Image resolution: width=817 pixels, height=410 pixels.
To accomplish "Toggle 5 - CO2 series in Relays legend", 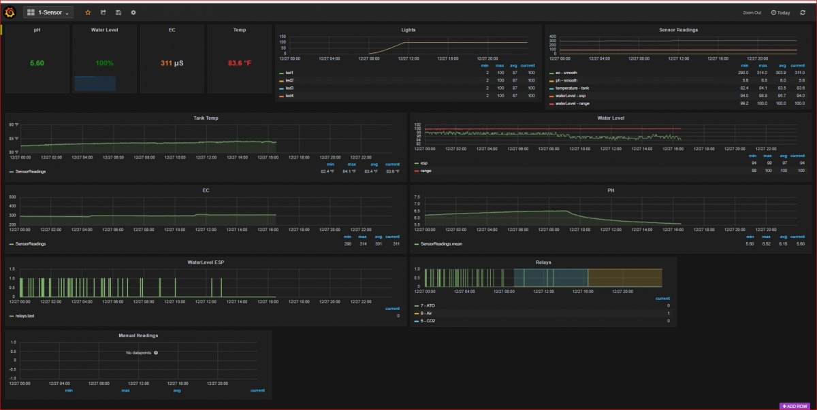I will click(x=428, y=320).
